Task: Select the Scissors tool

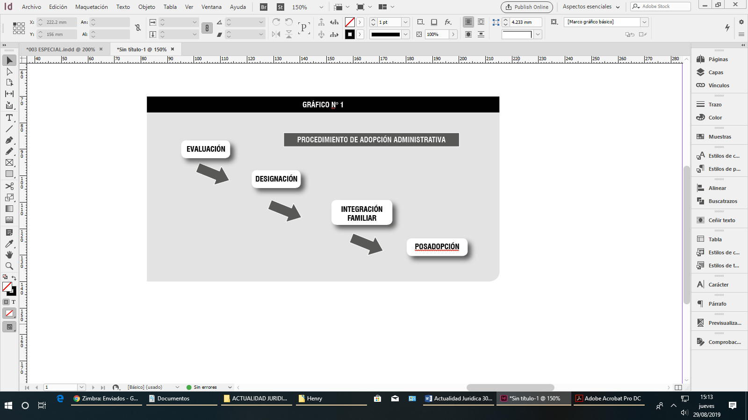Action: point(9,186)
